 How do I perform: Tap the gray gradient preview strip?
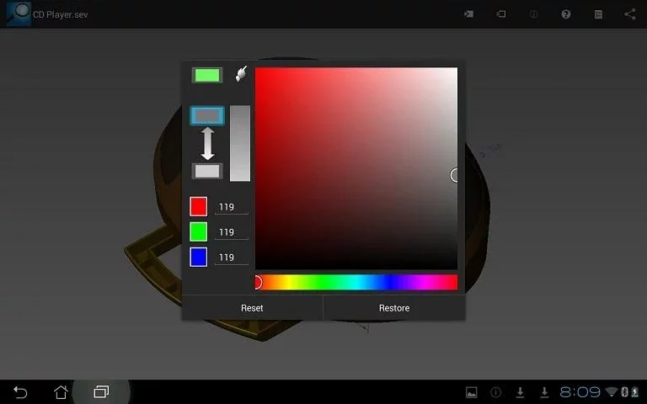click(x=240, y=143)
